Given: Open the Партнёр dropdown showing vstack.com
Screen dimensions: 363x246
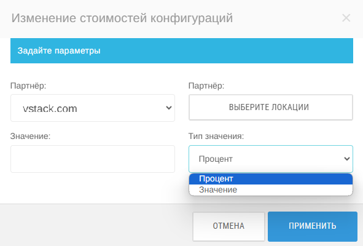Looking at the screenshot, I should 93,108.
